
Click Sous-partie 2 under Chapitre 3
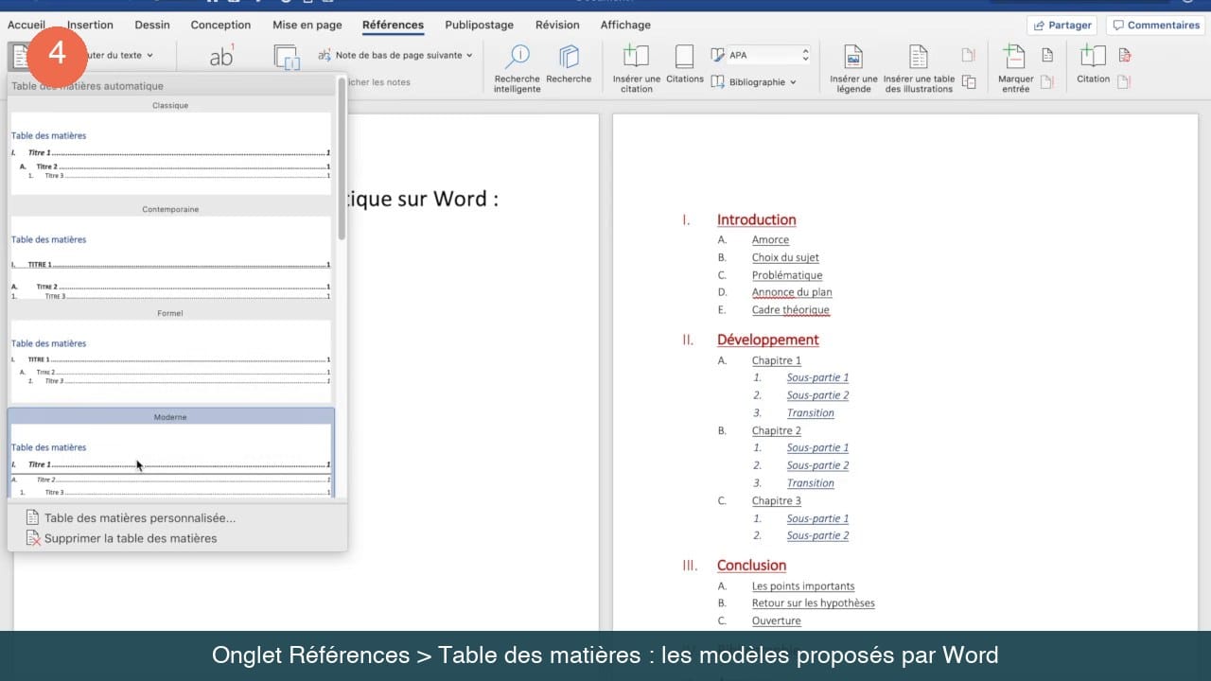[x=817, y=535]
